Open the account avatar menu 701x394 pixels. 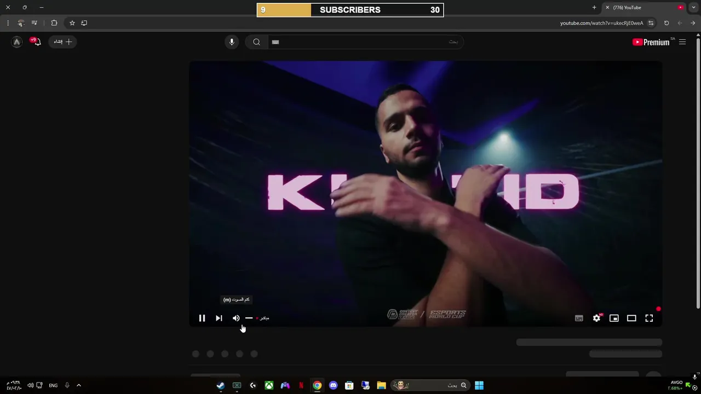tap(17, 42)
